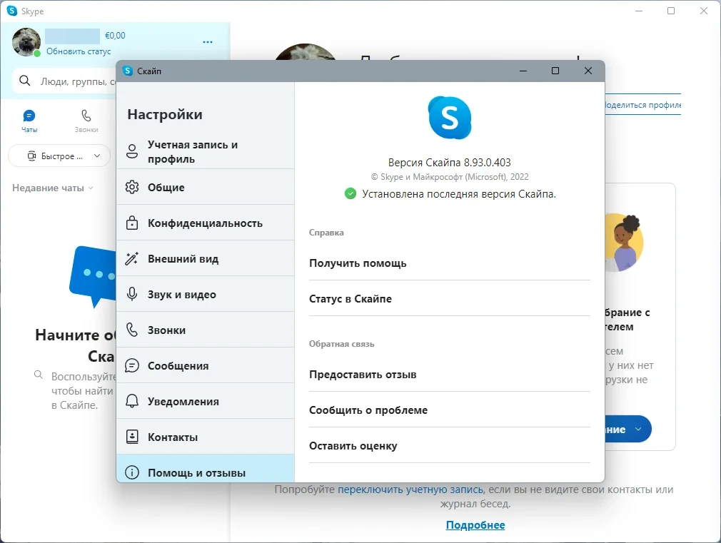
Task: Click the General settings gear icon
Action: coord(132,187)
